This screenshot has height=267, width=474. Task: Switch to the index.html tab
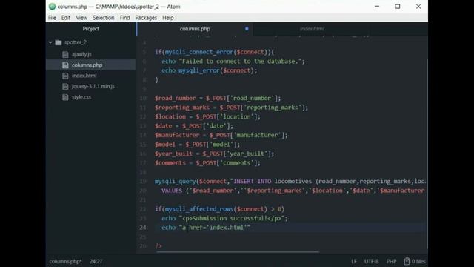[312, 29]
